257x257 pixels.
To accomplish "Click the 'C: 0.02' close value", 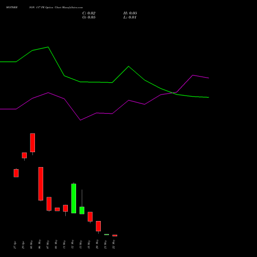I will tap(89, 13).
